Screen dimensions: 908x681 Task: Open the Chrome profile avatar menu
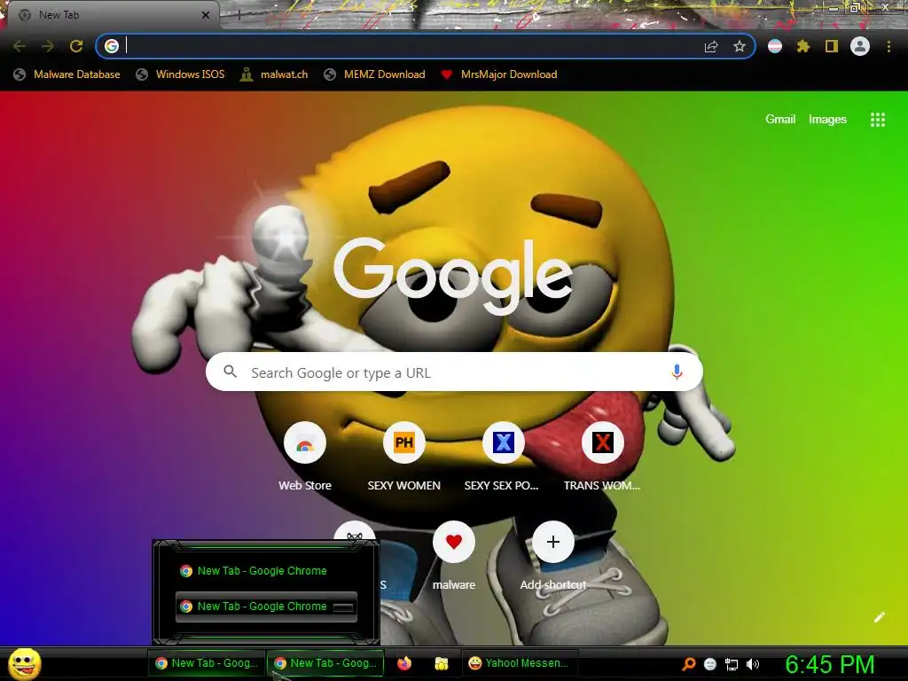click(x=860, y=46)
